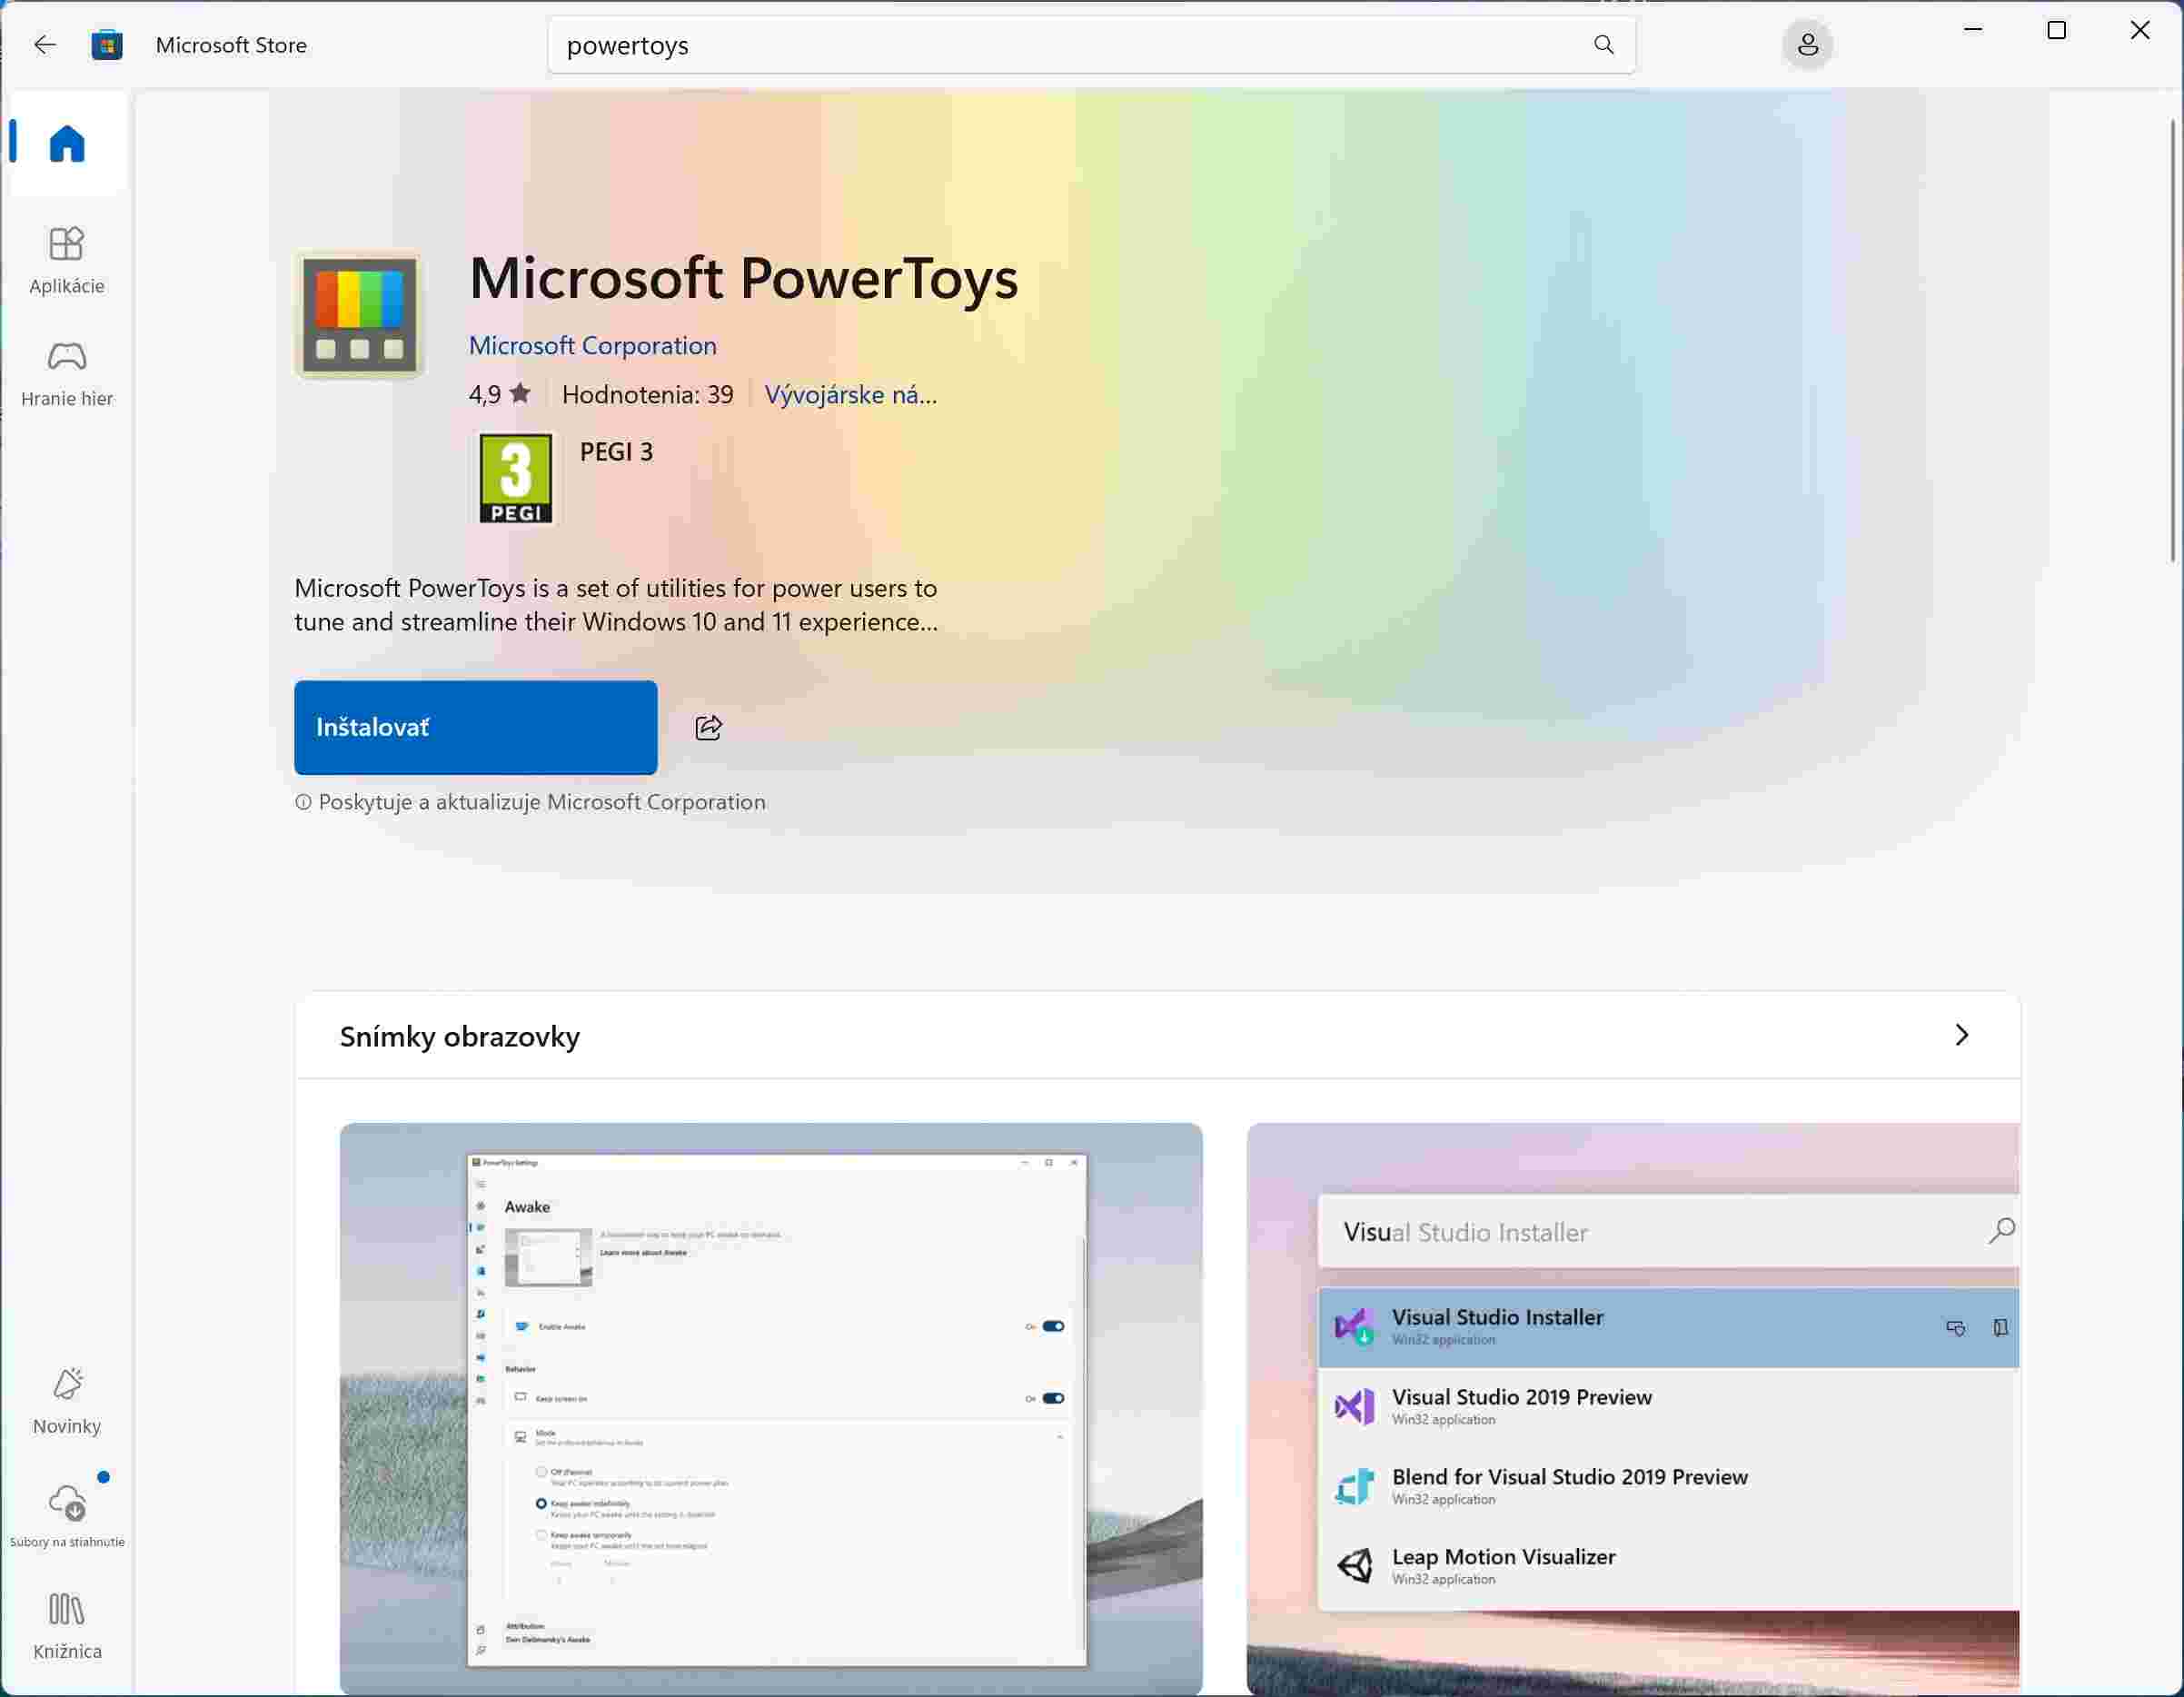Click the search magnifier icon
This screenshot has height=1697, width=2184.
(x=1603, y=45)
